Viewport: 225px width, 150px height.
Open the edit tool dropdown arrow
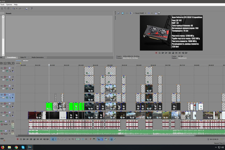pyautogui.click(x=56, y=139)
